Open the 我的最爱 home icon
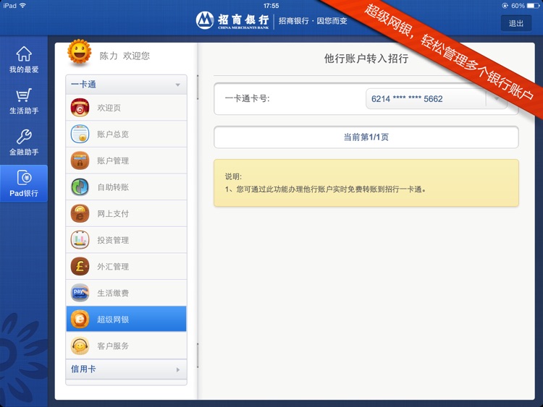The image size is (543, 407). tap(24, 54)
